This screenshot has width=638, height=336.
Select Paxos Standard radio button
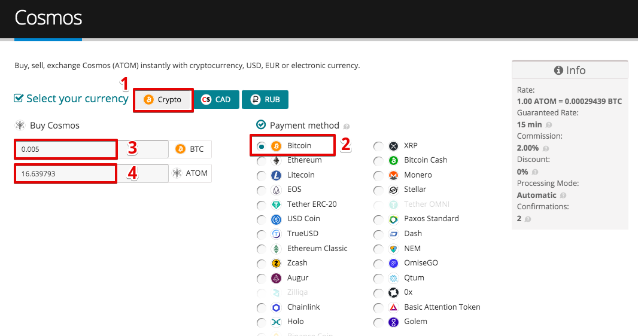pos(378,219)
